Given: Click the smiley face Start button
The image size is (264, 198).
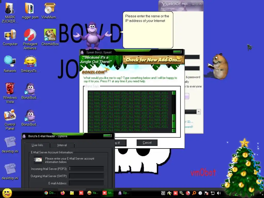Looking at the screenshot, I should point(7,193).
